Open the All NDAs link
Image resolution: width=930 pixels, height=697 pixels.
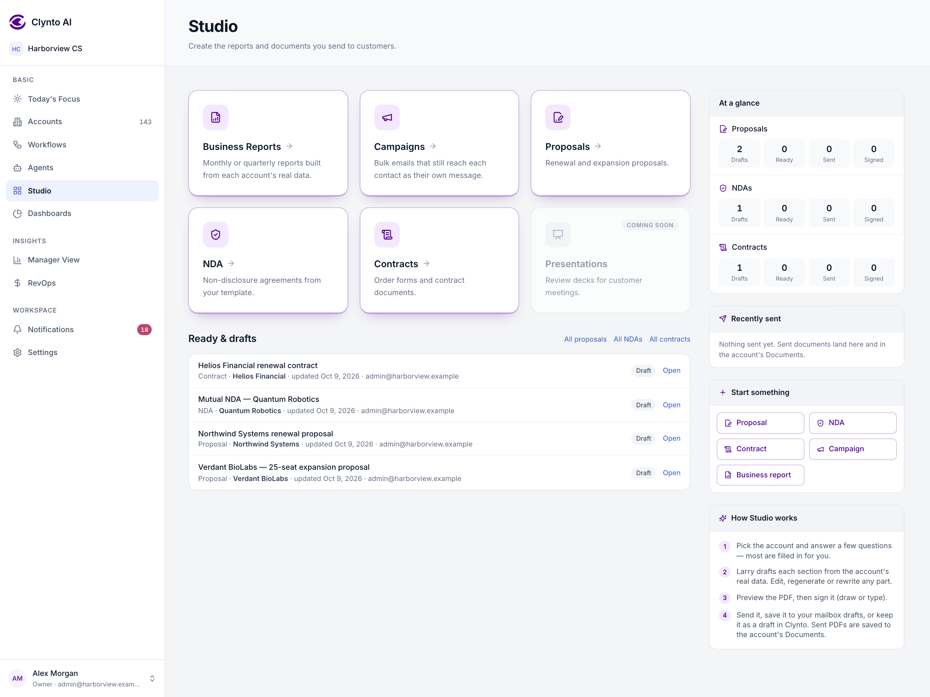pyautogui.click(x=627, y=339)
